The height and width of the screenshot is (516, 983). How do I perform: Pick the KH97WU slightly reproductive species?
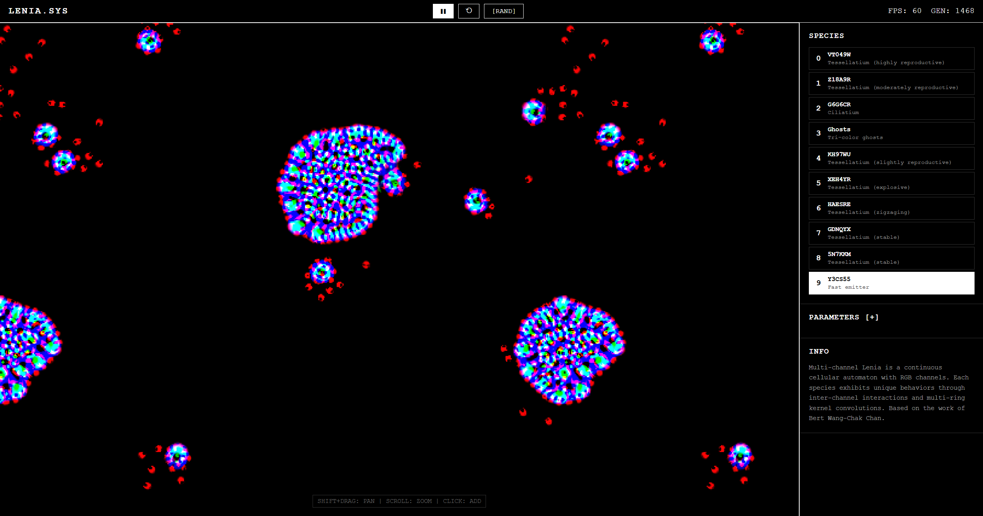click(891, 158)
